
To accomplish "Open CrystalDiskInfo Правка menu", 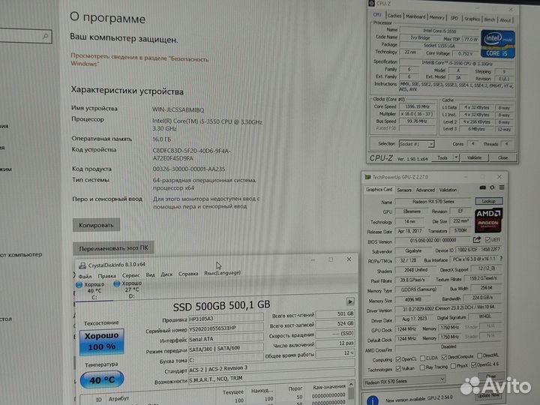I will 106,276.
